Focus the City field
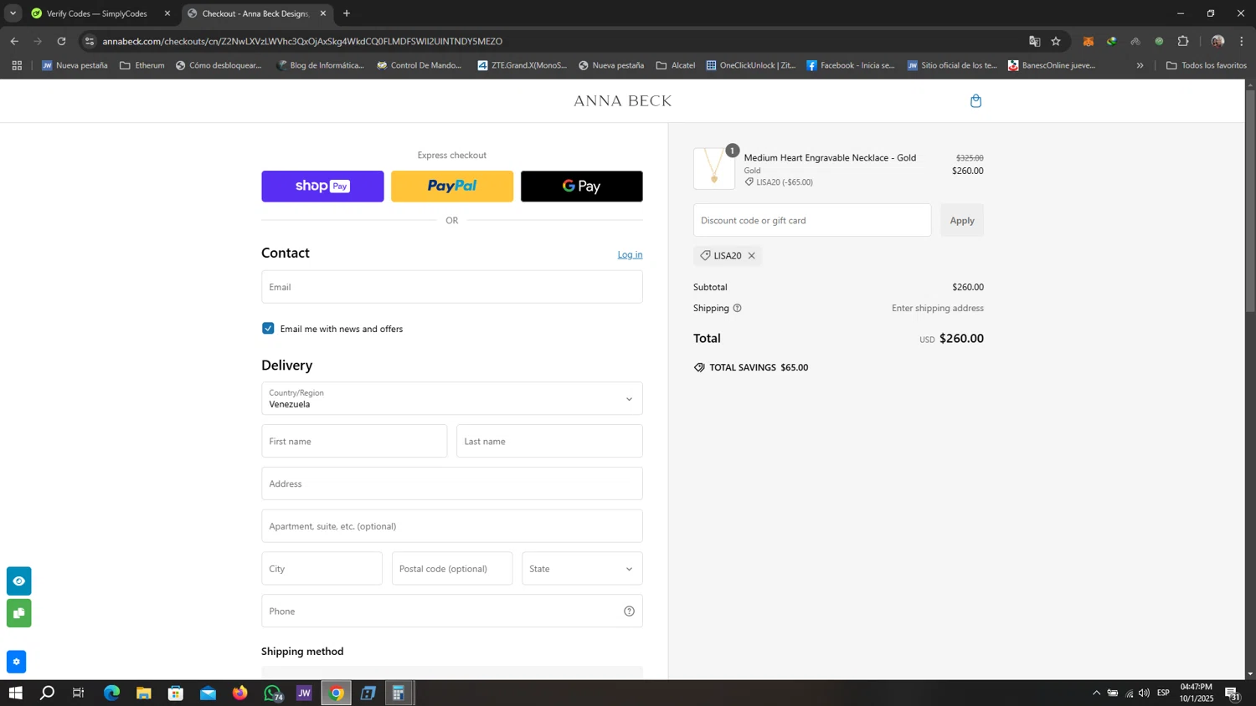 tap(322, 569)
